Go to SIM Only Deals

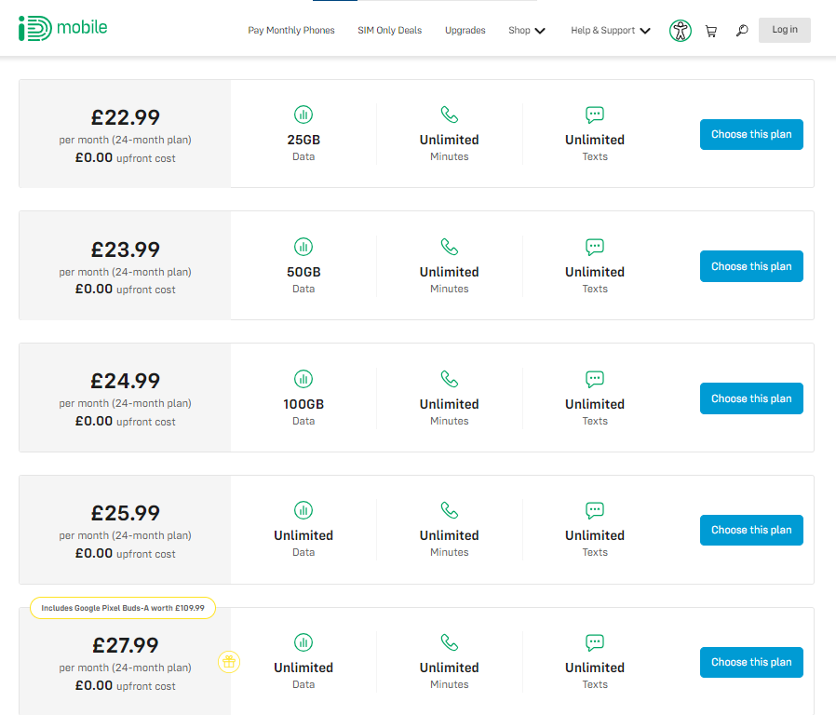click(390, 31)
